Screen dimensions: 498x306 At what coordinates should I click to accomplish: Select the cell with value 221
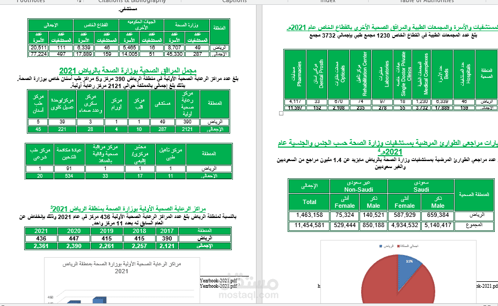click(x=62, y=129)
